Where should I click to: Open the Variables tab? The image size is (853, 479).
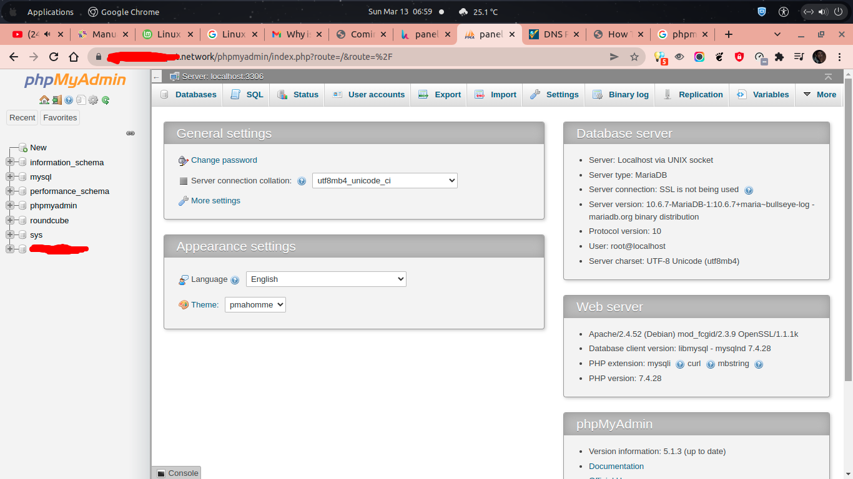[762, 95]
